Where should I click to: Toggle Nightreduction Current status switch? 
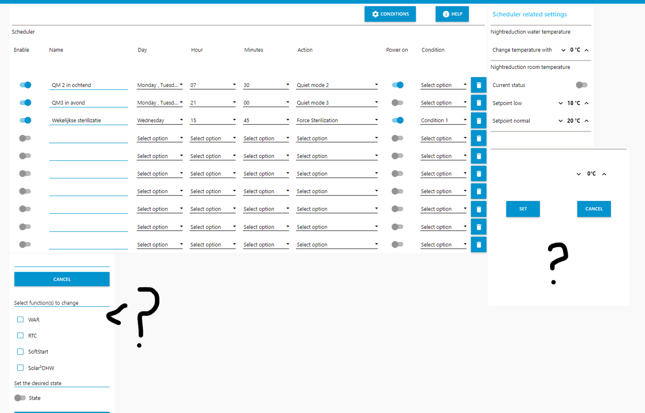[581, 85]
